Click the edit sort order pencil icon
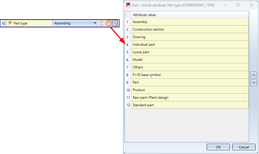The width and height of the screenshot is (259, 154). [x=115, y=23]
